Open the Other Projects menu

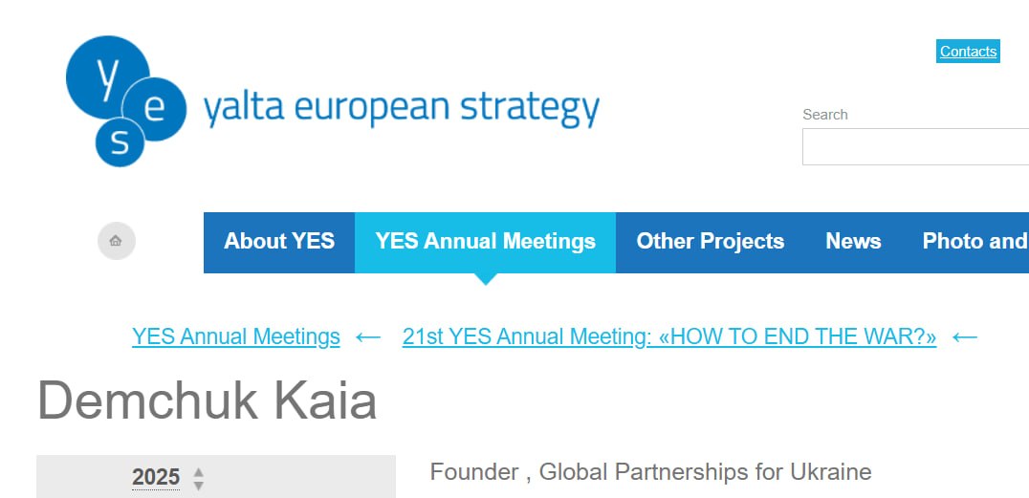[x=710, y=242]
